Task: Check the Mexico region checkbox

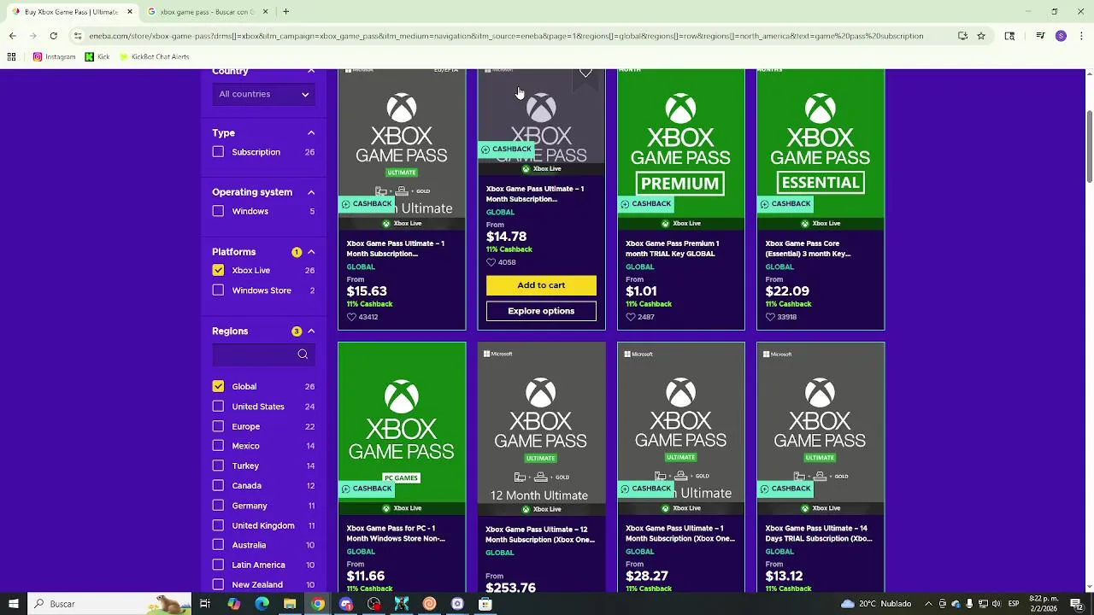Action: [x=218, y=446]
